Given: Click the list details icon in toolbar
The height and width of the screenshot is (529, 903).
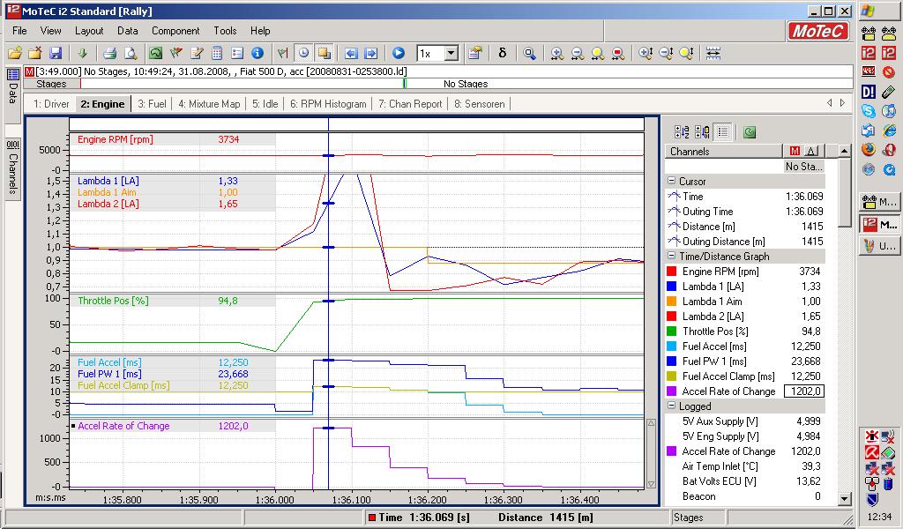Looking at the screenshot, I should point(237,54).
